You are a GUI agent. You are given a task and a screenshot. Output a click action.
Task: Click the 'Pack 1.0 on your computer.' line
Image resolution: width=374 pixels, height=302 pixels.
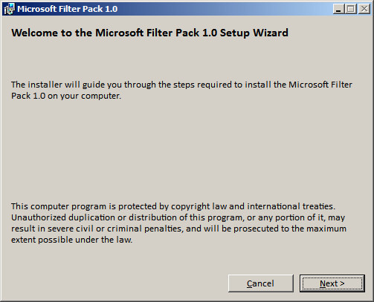(66, 96)
